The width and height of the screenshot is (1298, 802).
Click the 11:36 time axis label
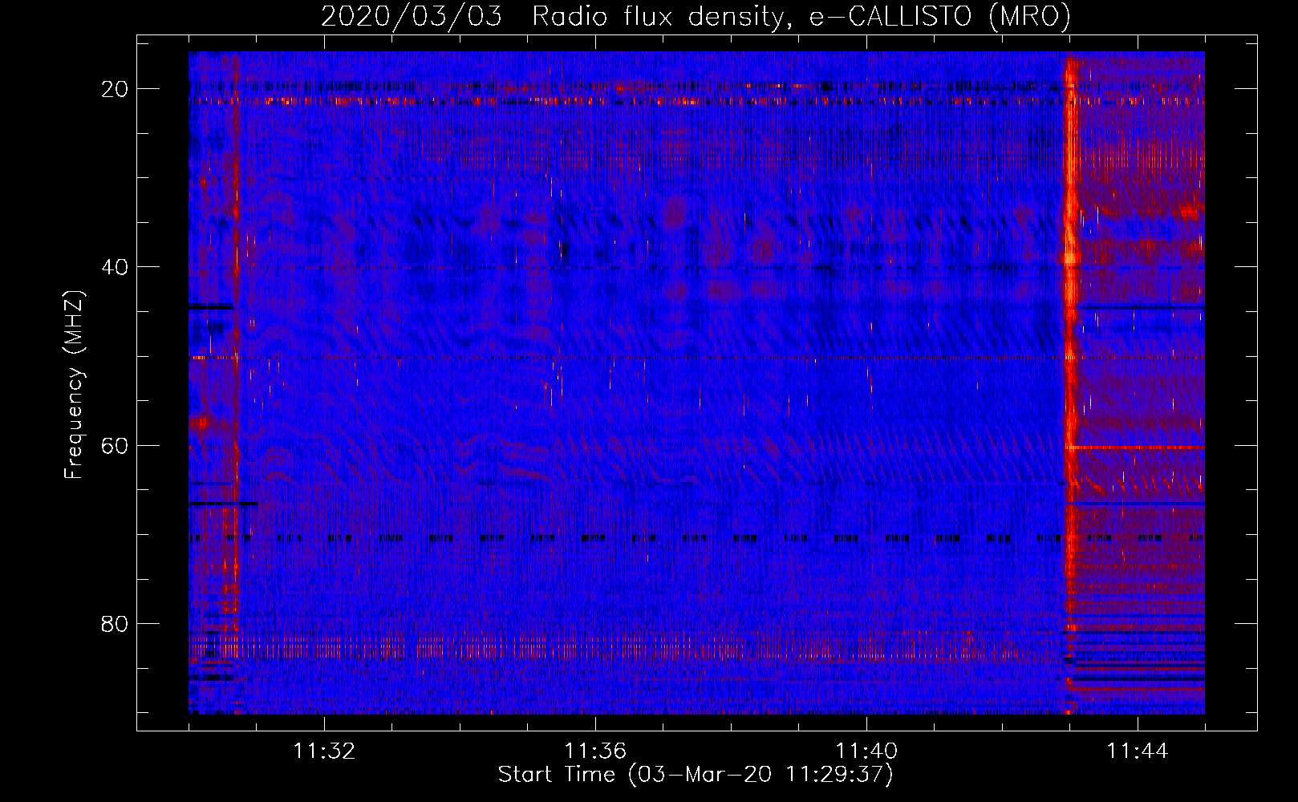coord(595,751)
